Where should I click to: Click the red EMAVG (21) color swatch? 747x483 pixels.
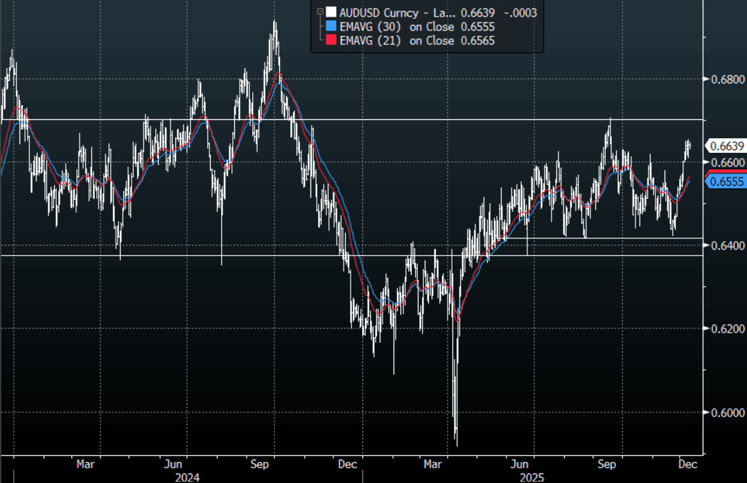331,41
